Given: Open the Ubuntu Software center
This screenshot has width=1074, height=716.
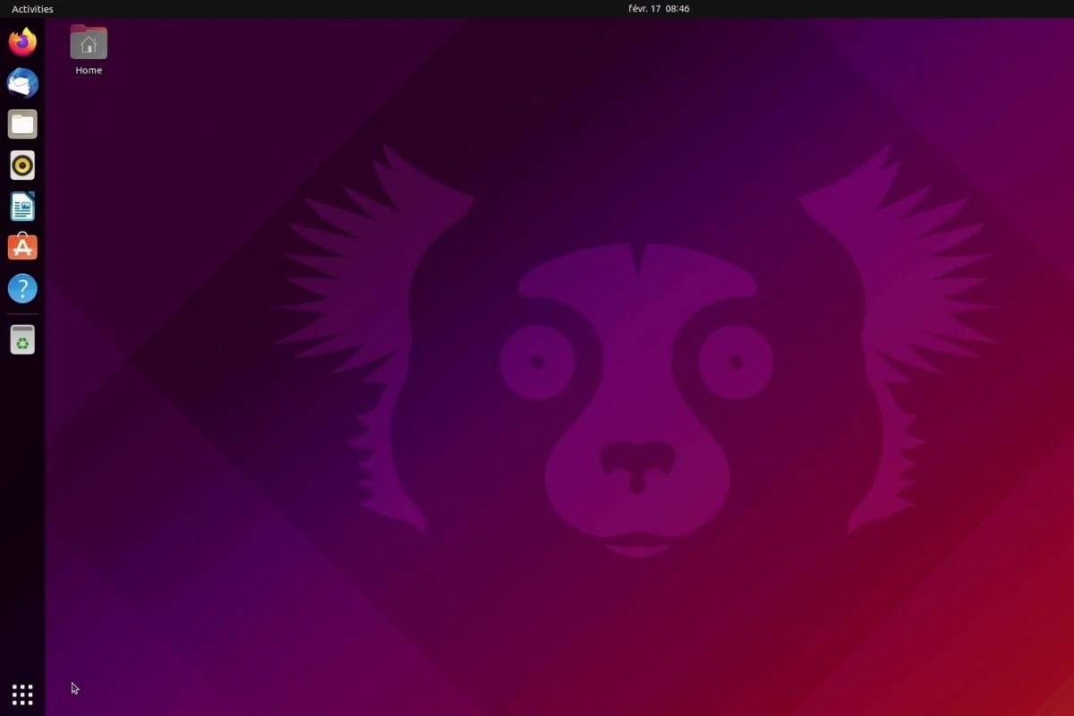Looking at the screenshot, I should click(21, 247).
